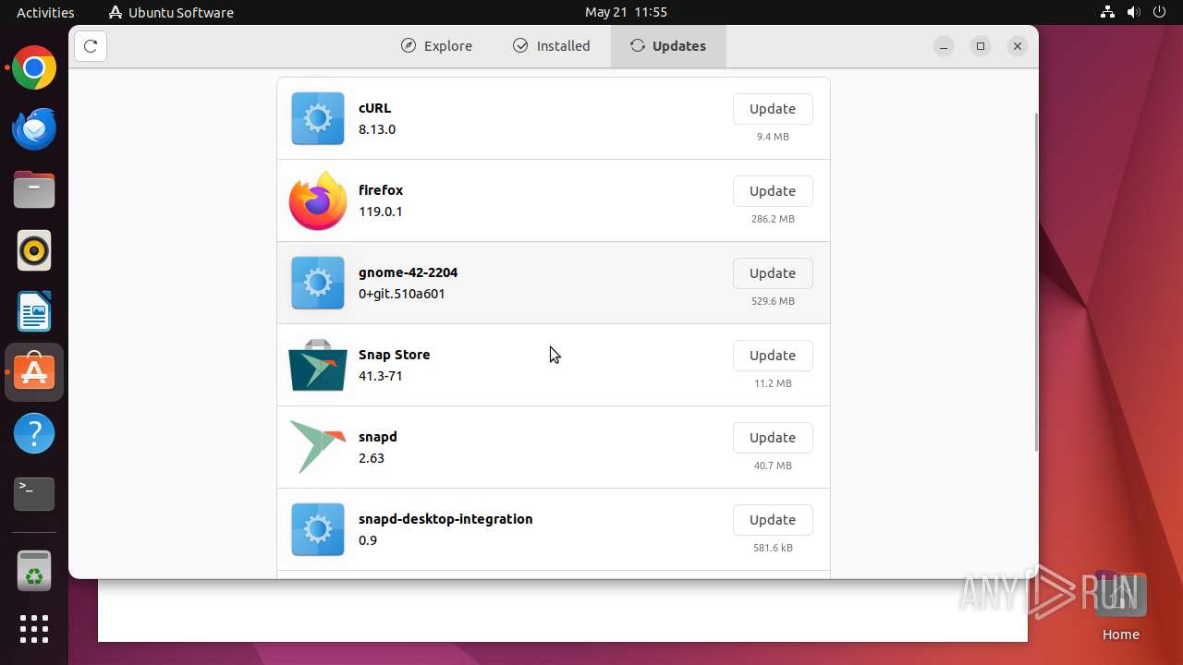Click the updates list vertical scrollbar
Viewport: 1183px width, 665px height.
tap(1035, 282)
